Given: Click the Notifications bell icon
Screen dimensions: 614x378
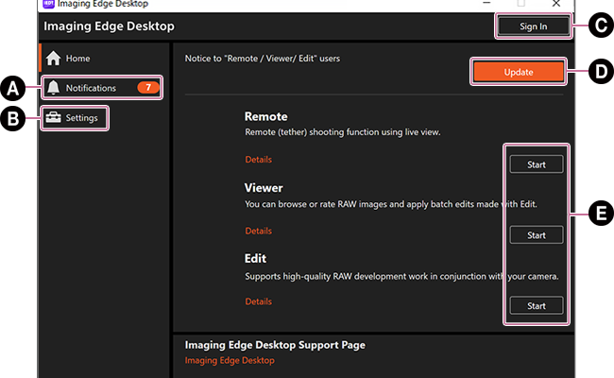Looking at the screenshot, I should (x=53, y=88).
